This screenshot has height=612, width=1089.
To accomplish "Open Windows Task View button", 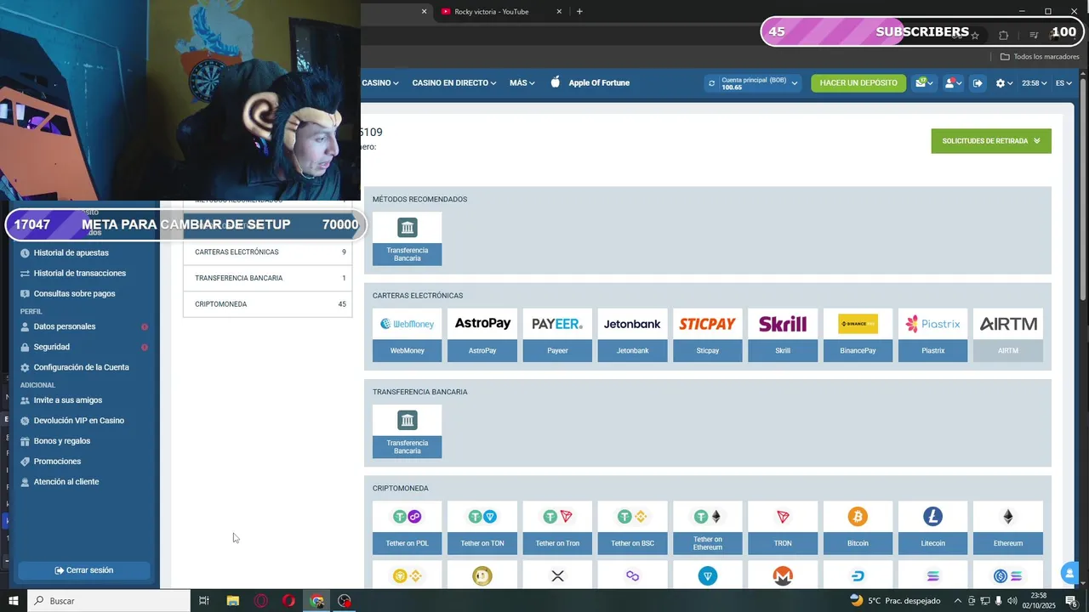I will (x=204, y=601).
